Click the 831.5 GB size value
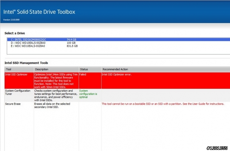 click(72, 46)
